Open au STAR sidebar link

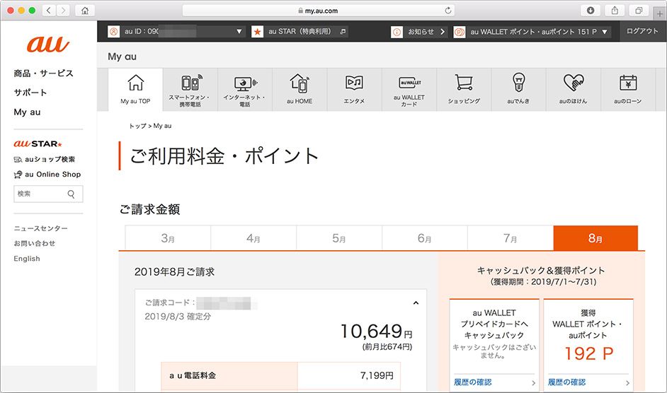pos(38,143)
